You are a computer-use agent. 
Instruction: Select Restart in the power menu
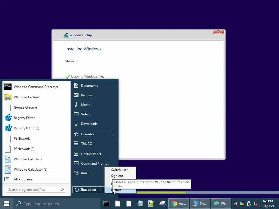pos(120,190)
